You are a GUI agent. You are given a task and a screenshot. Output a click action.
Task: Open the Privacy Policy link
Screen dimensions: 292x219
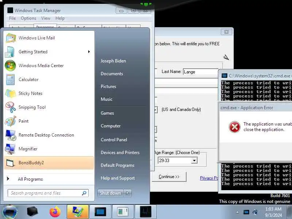(209, 178)
